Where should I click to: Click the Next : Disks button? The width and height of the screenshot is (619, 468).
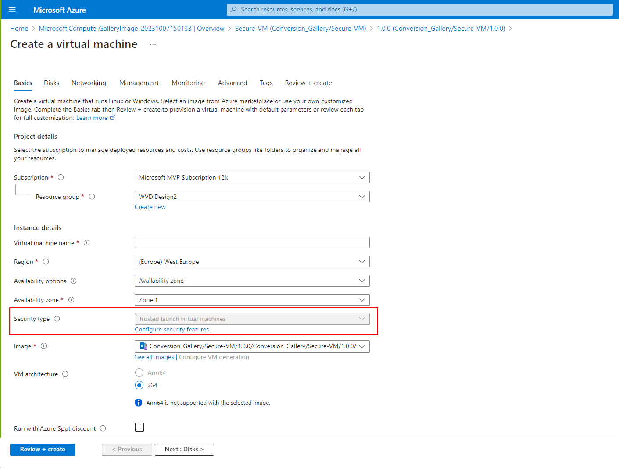click(184, 450)
